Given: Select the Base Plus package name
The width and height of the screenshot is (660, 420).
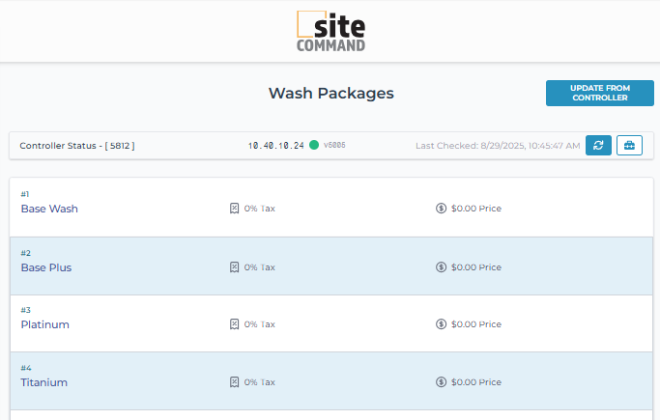Looking at the screenshot, I should (x=46, y=267).
